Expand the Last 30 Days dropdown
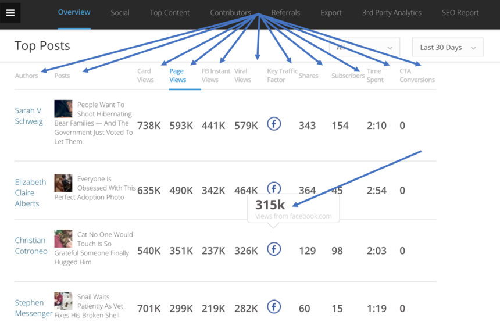500x329 pixels. tap(447, 48)
